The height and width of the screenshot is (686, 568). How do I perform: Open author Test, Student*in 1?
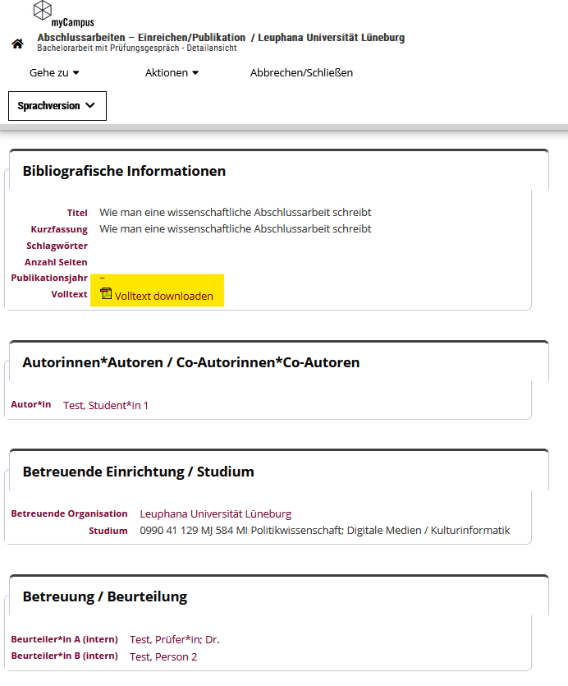click(106, 406)
